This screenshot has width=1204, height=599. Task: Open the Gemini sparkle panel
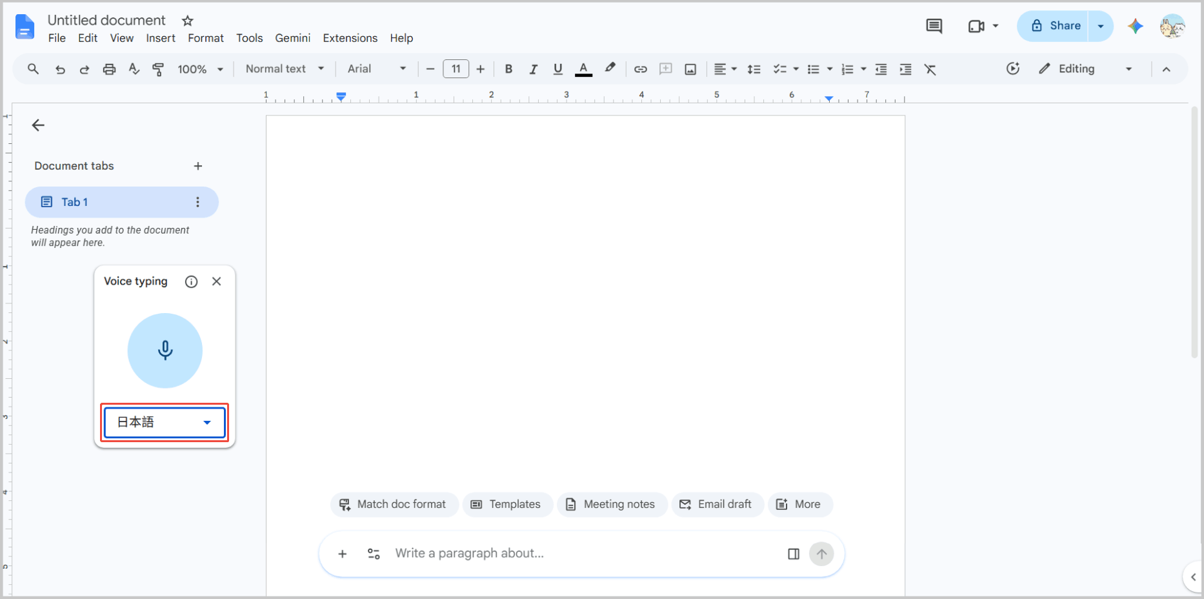[x=1136, y=26]
